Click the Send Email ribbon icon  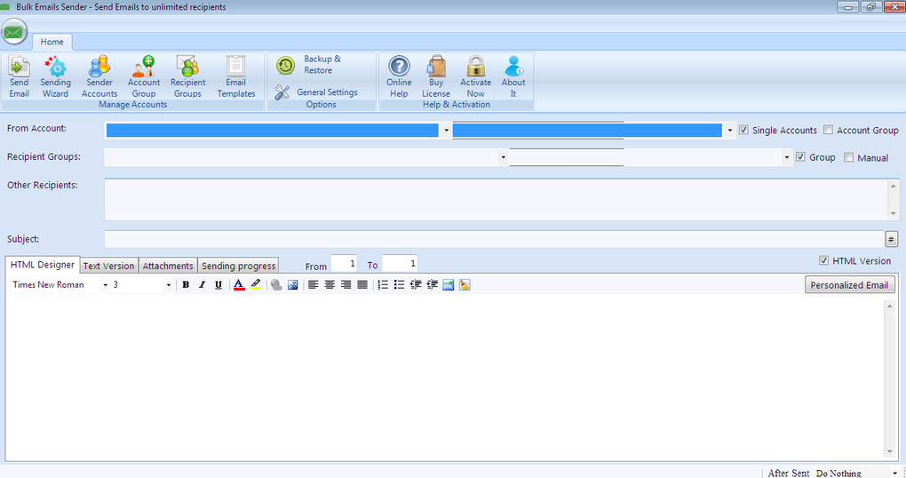(x=19, y=76)
